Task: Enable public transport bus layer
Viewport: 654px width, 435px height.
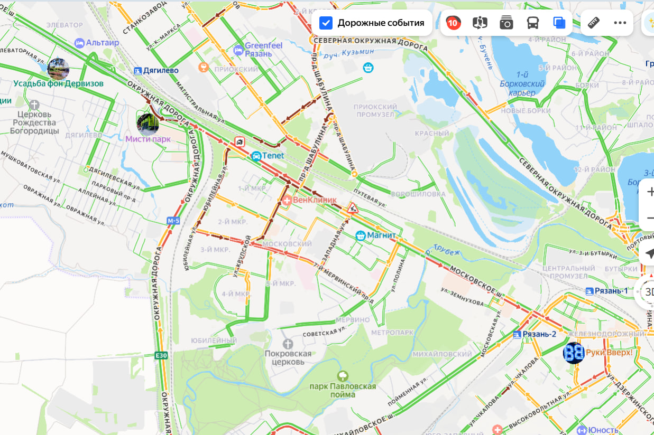Action: pos(533,23)
